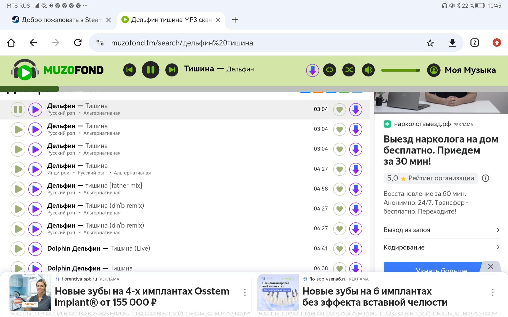Image resolution: width=508 pixels, height=317 pixels.
Task: Download the тишина [father mix] track
Action: (x=356, y=189)
